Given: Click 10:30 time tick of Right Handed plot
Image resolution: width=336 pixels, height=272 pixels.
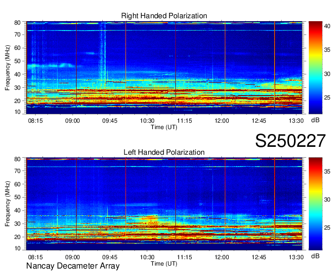Looking at the screenshot, I should [x=147, y=121].
